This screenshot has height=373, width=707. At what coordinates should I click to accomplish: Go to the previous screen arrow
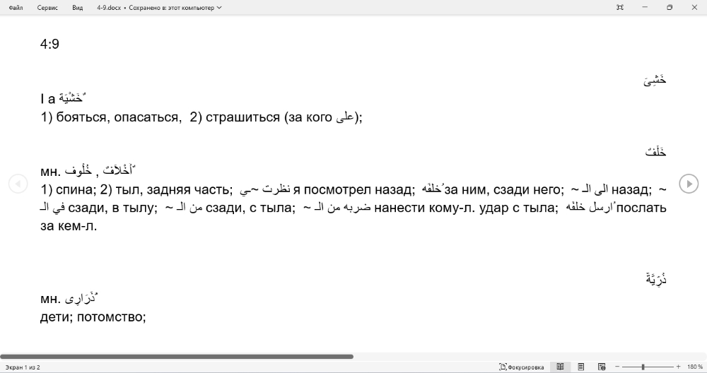[18, 184]
